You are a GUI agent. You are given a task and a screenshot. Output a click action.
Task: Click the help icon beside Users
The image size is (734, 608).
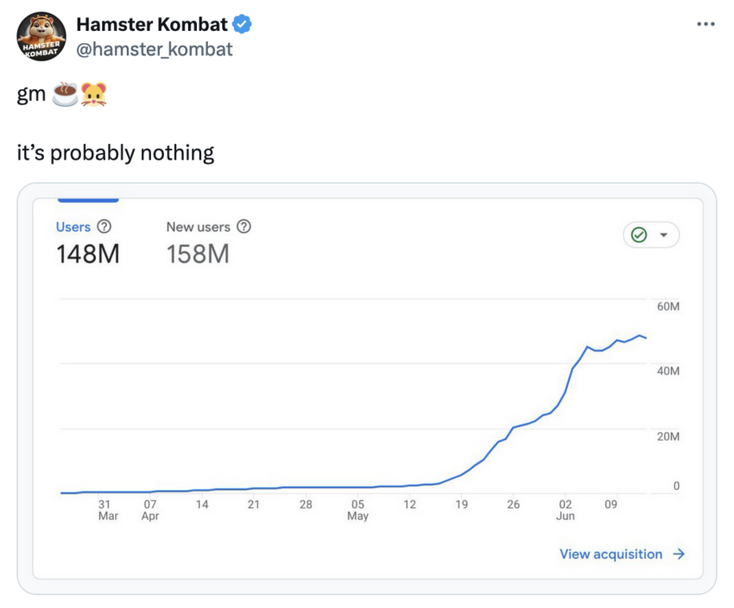pyautogui.click(x=104, y=227)
